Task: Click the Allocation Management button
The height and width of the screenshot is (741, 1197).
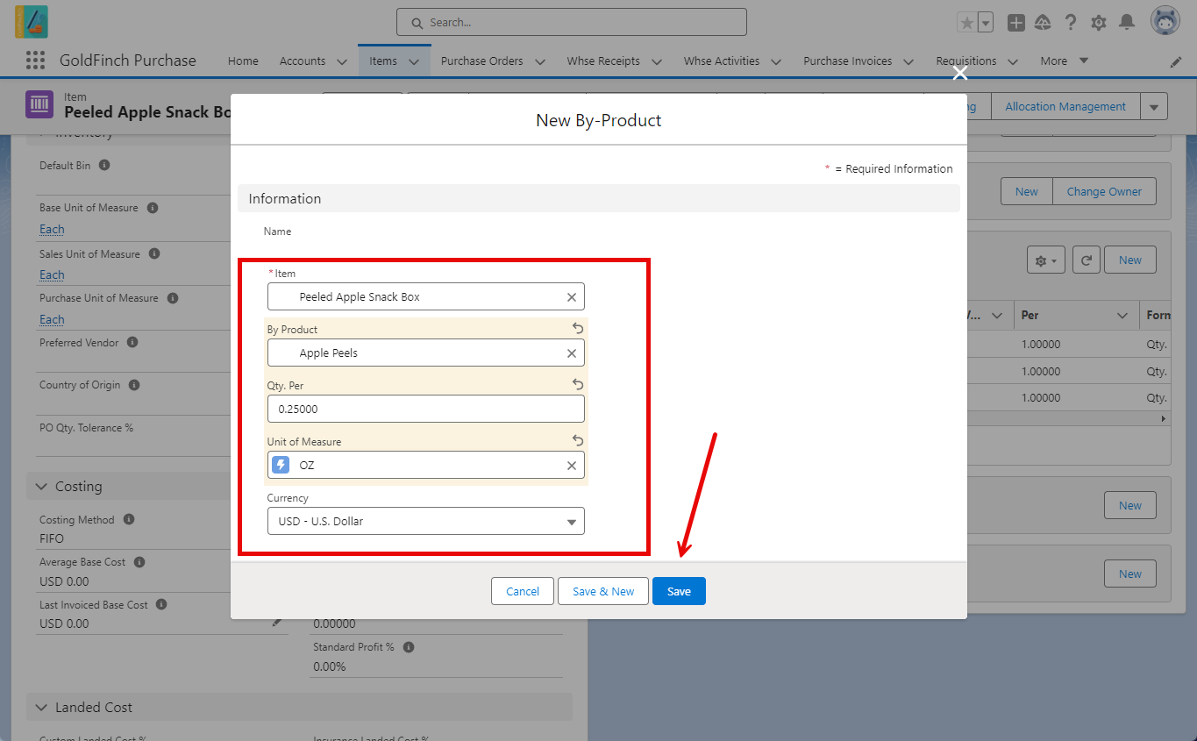Action: (1065, 106)
